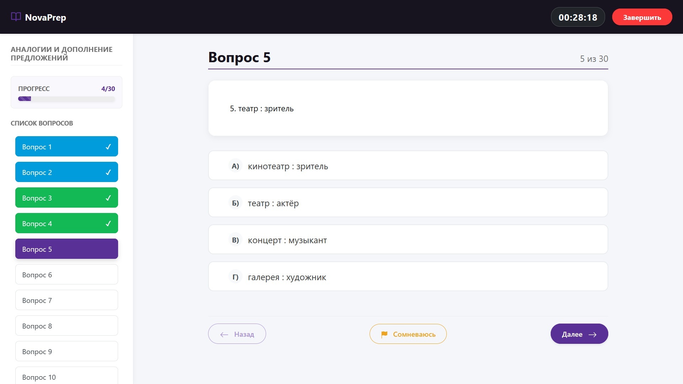Open Вопрос 7 from the question list

(x=67, y=300)
